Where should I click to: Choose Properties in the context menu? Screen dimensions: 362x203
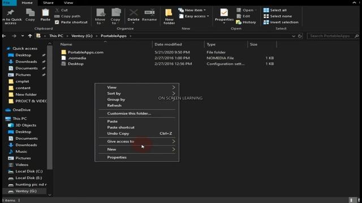pyautogui.click(x=137, y=157)
